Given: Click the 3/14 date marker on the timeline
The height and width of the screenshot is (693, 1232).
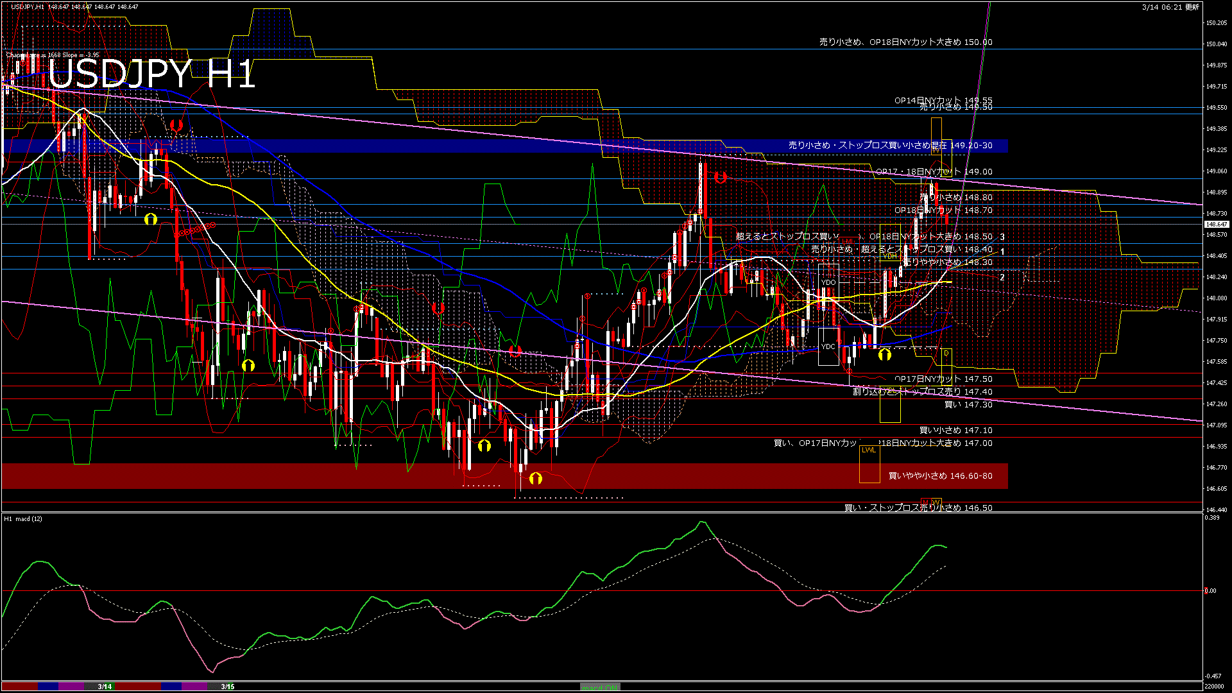Looking at the screenshot, I should (105, 687).
